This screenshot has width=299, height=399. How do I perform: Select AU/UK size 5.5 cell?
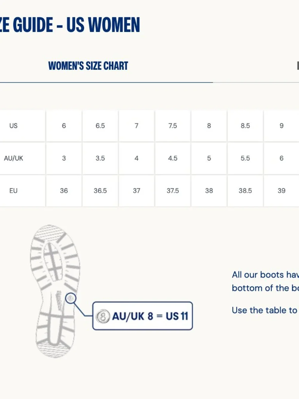click(x=245, y=158)
